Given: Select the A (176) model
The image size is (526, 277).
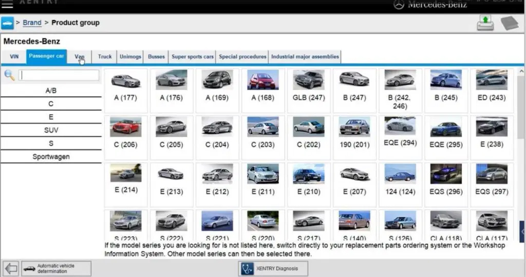Looking at the screenshot, I should (x=172, y=90).
